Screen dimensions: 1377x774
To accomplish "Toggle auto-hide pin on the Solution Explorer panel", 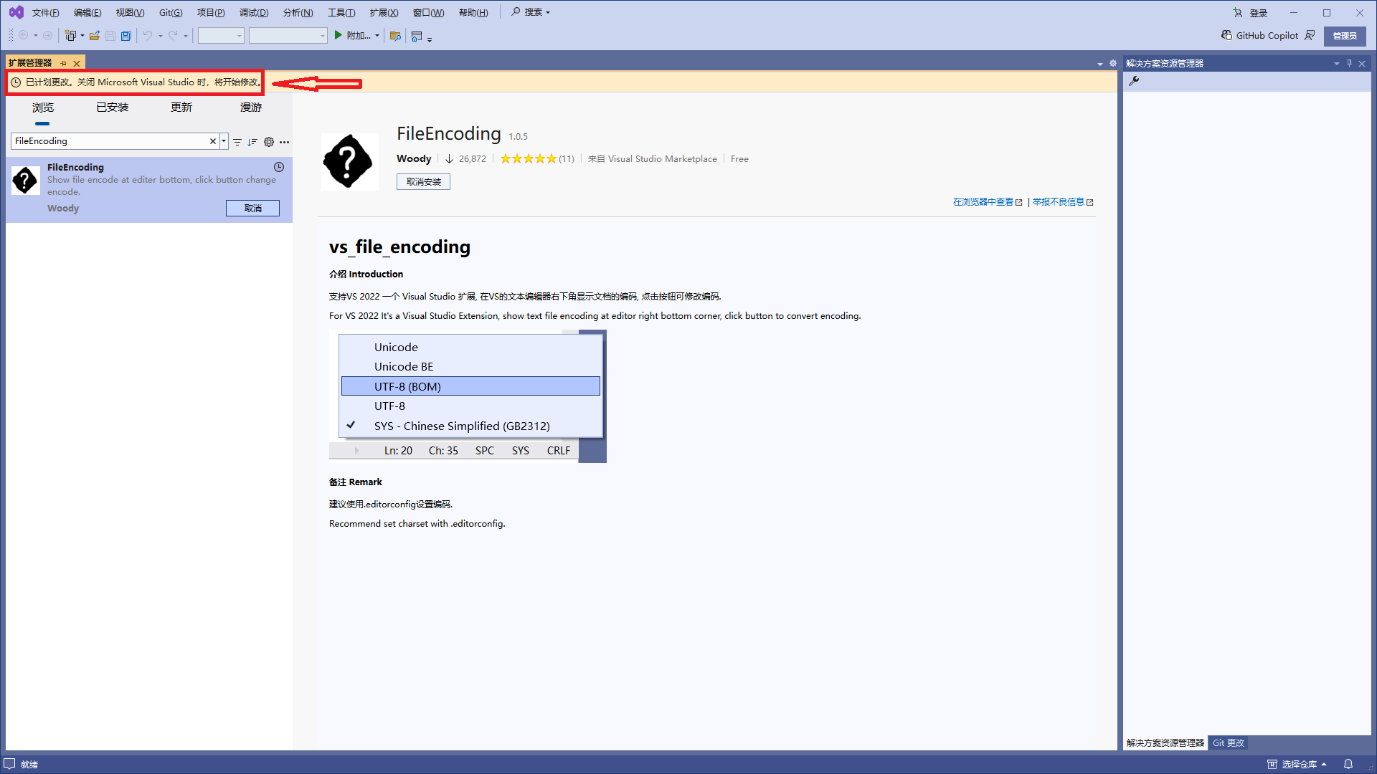I will (x=1349, y=63).
